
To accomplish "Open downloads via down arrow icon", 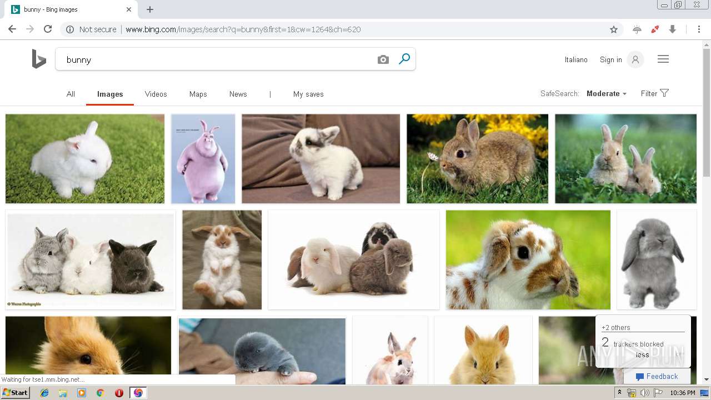I will (x=673, y=29).
